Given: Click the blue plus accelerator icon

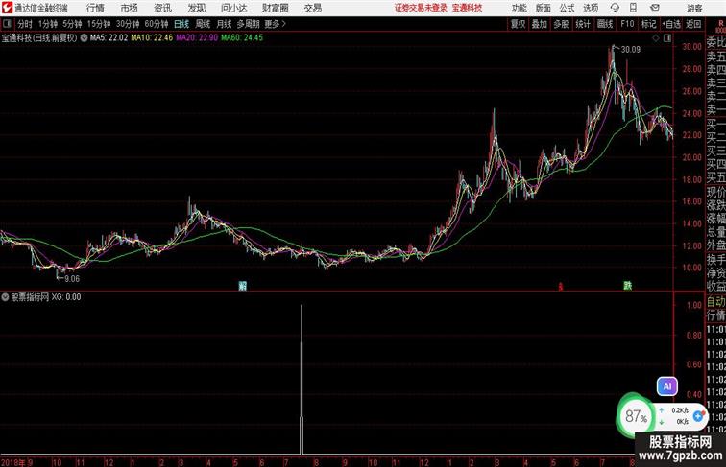Looking at the screenshot, I should point(698,416).
